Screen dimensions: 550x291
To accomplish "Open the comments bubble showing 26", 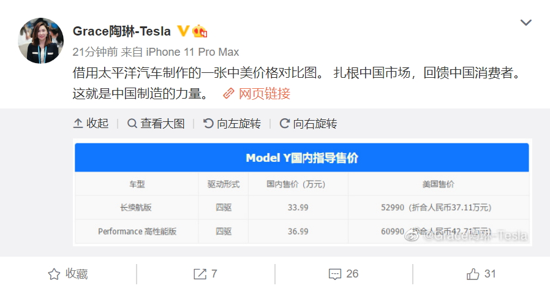I will point(344,274).
